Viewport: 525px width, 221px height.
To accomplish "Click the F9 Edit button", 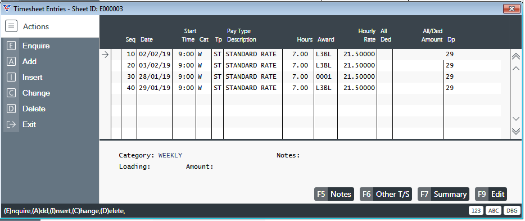I will 491,194.
